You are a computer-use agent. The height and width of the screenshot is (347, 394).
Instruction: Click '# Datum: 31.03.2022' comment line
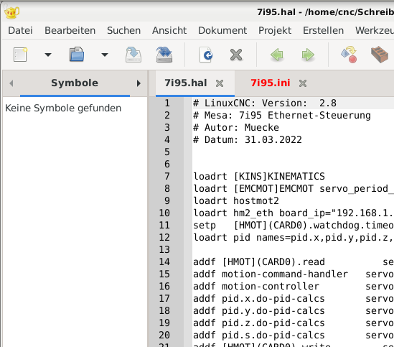[248, 140]
